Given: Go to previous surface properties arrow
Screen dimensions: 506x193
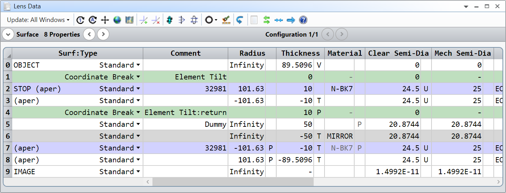Looking at the screenshot, I should [x=90, y=34].
